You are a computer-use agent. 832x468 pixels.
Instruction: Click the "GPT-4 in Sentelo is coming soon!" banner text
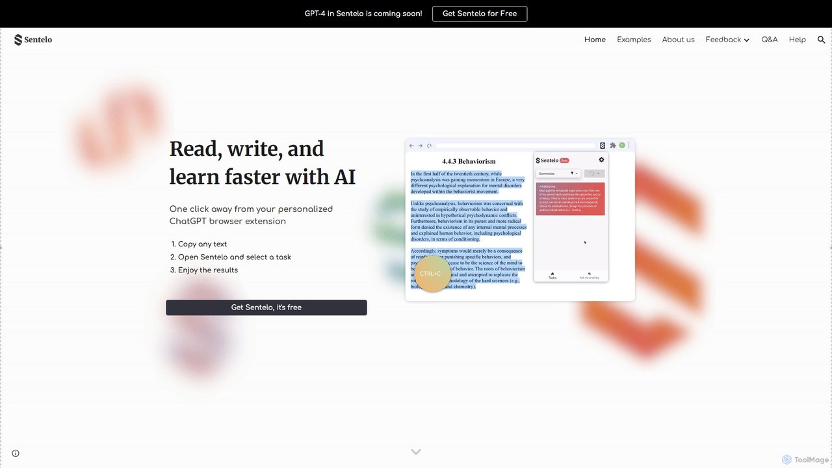click(363, 14)
